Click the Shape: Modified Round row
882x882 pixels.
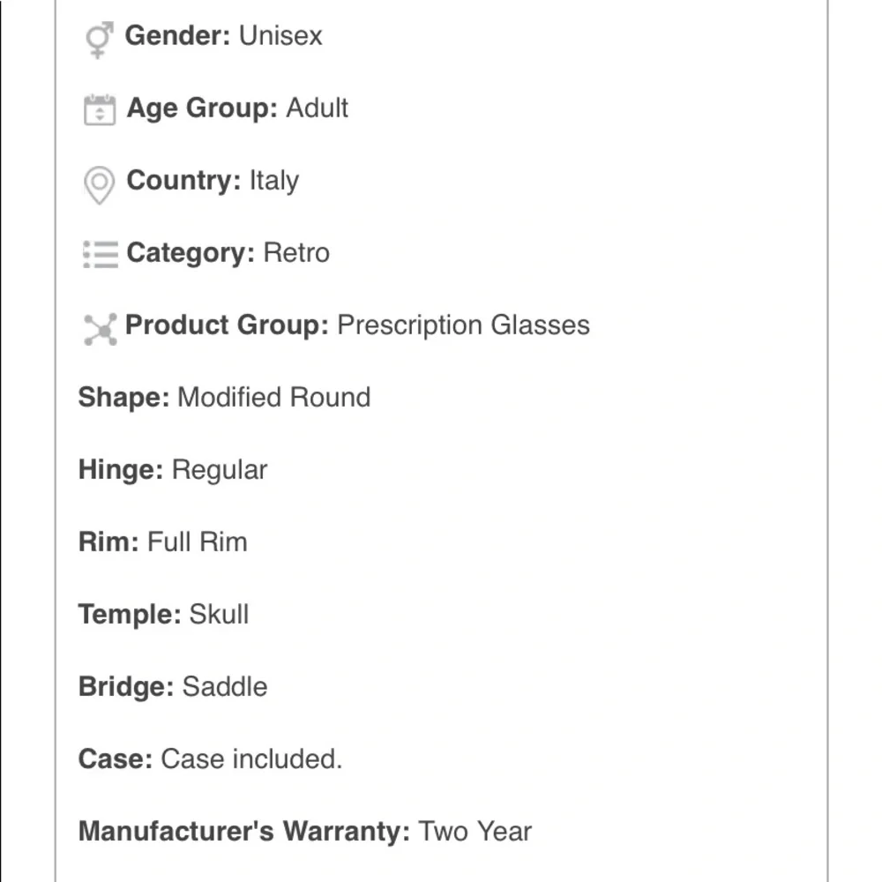(x=224, y=397)
